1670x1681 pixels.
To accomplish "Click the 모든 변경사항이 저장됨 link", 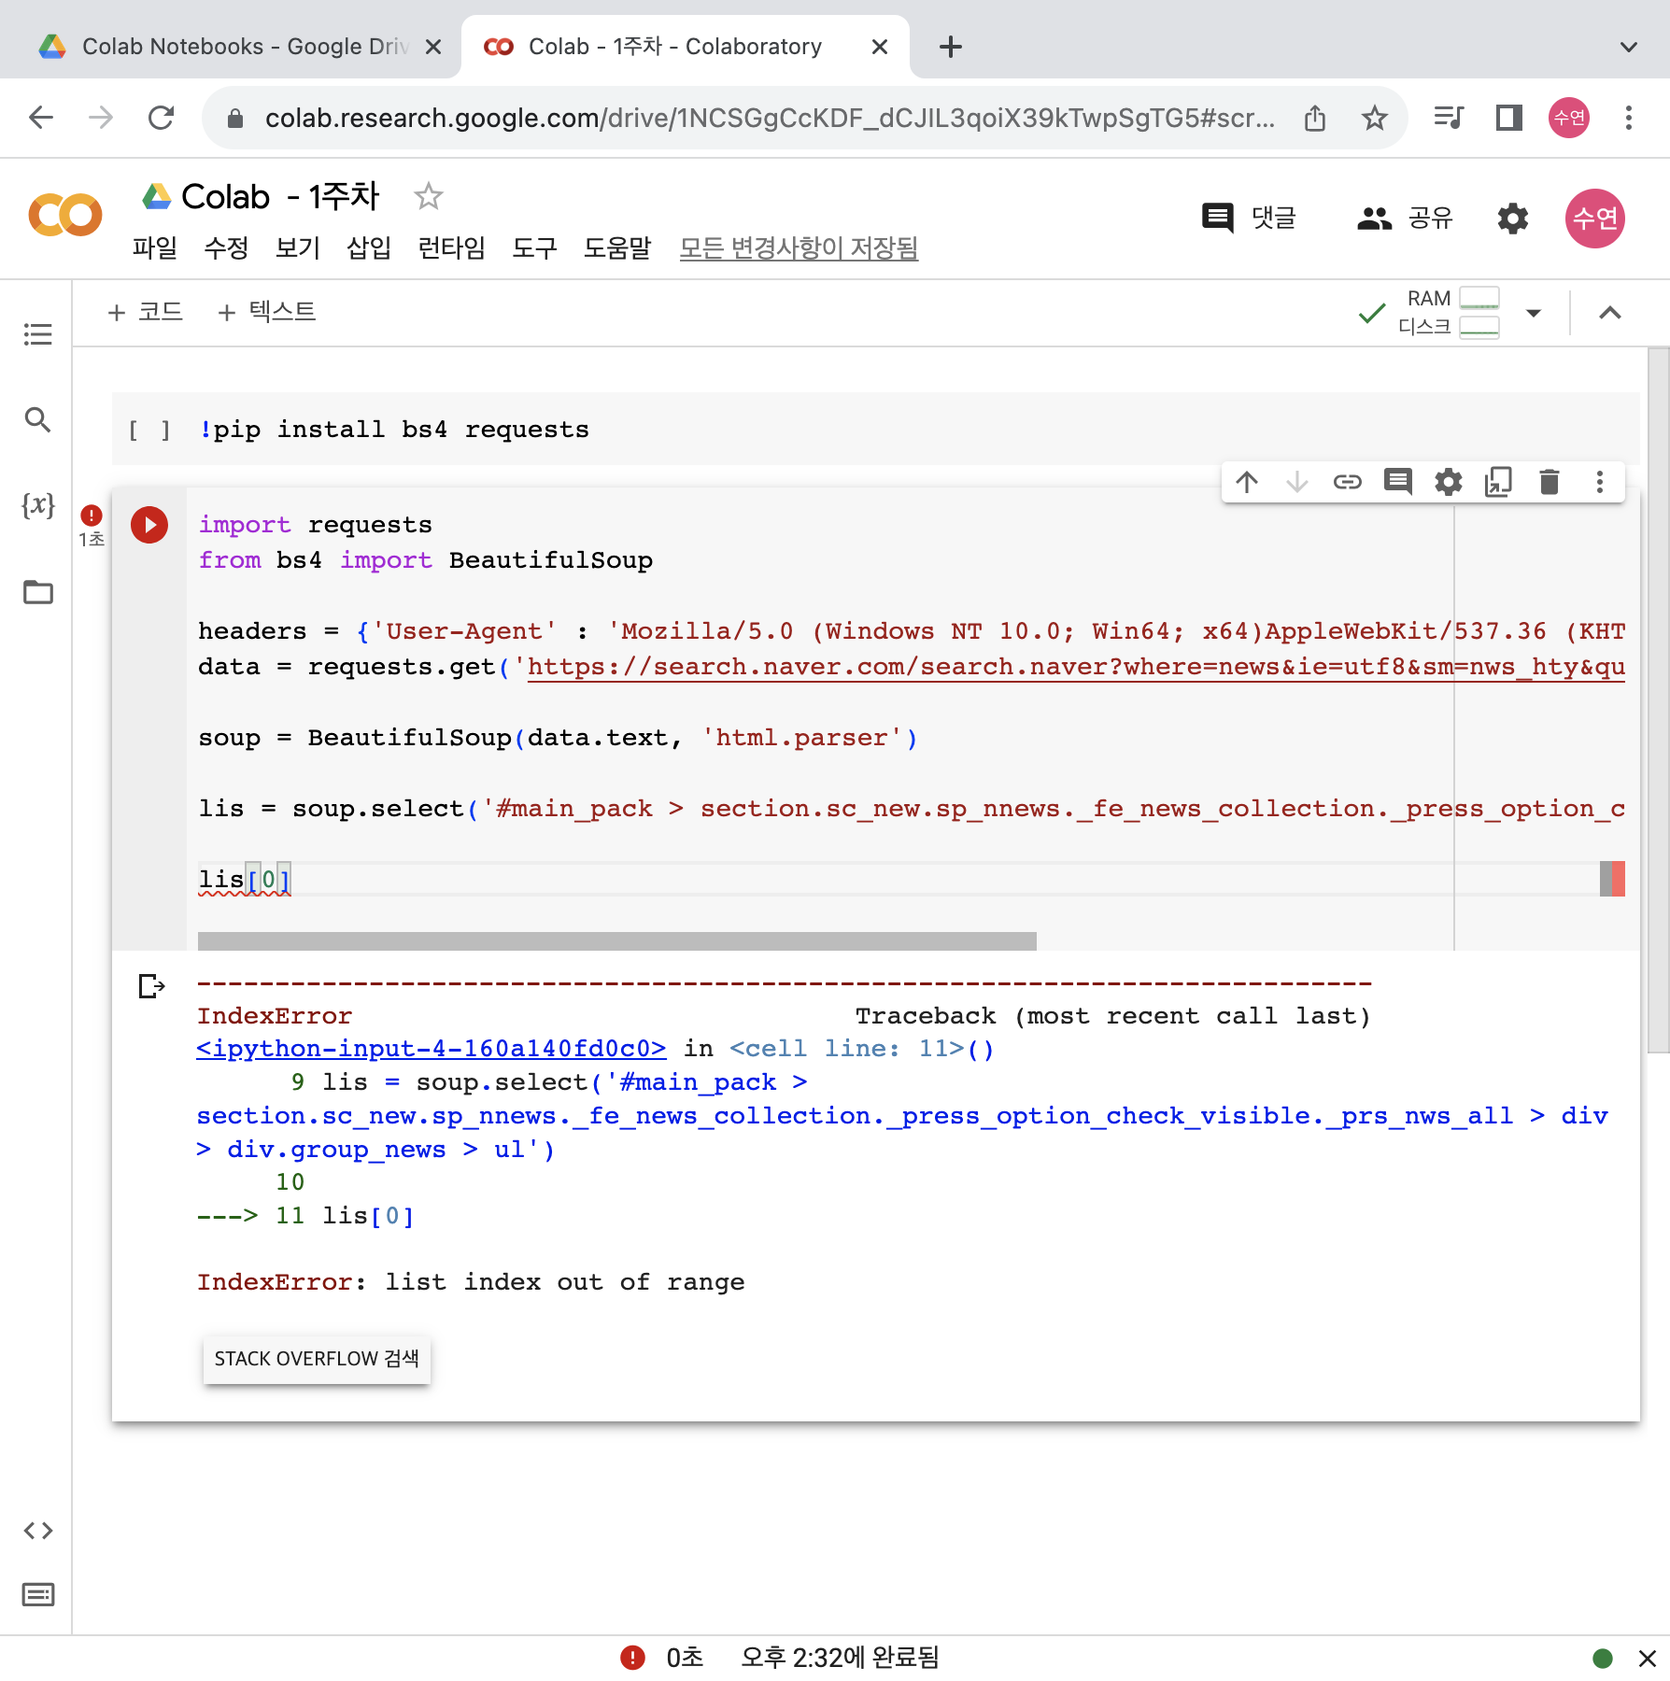I will tap(799, 247).
